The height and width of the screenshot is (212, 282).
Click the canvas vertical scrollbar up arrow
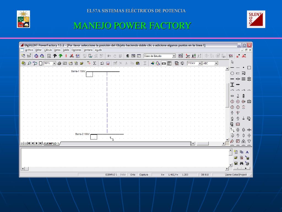(x=227, y=68)
